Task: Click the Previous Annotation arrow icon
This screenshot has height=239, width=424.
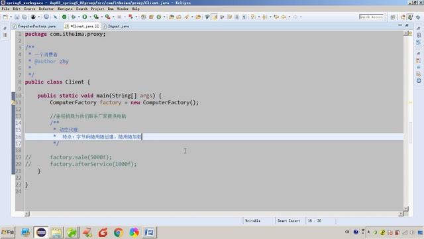Action: (264, 17)
